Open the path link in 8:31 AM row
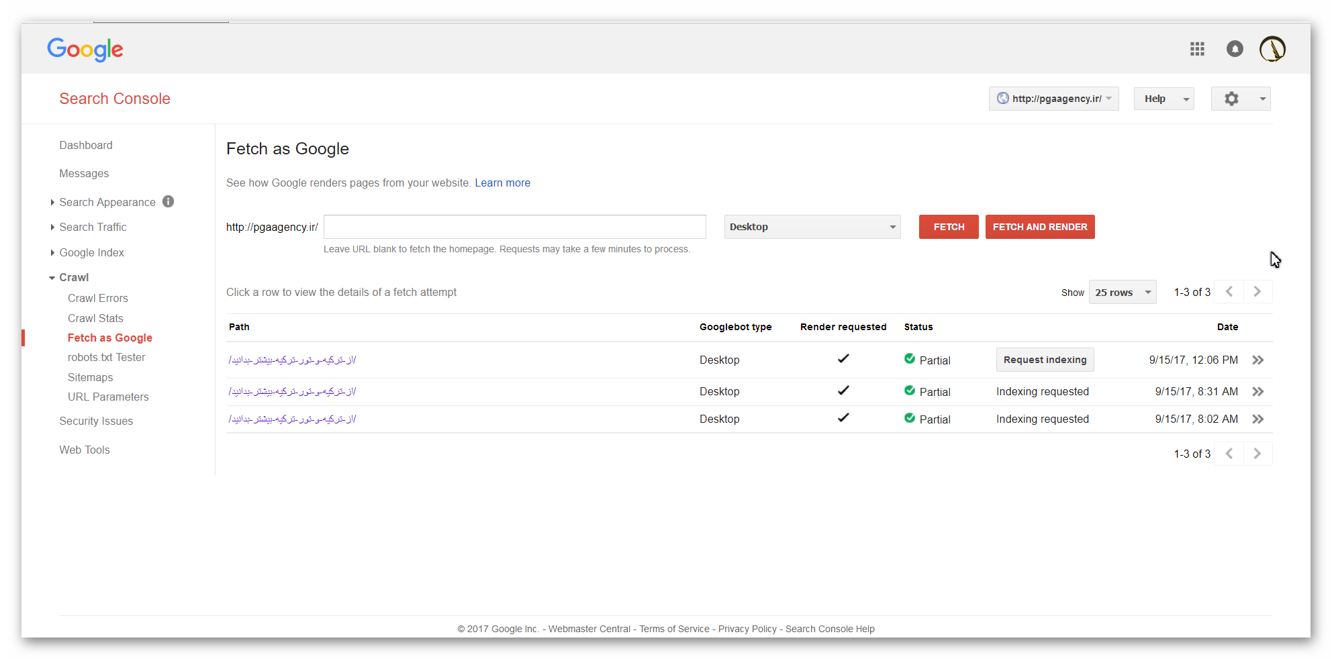The image size is (1332, 659). (292, 392)
